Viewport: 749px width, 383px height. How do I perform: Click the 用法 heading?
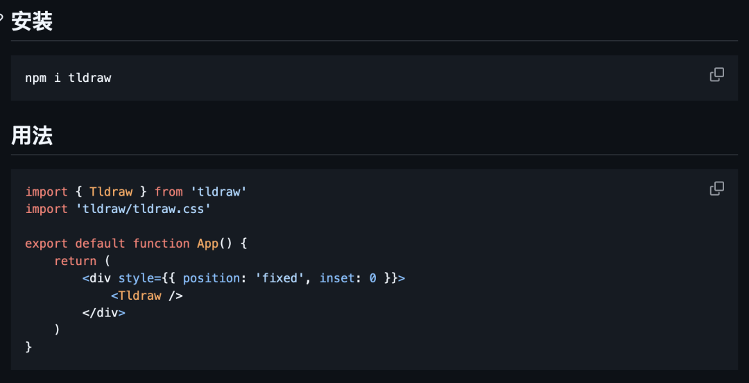32,136
